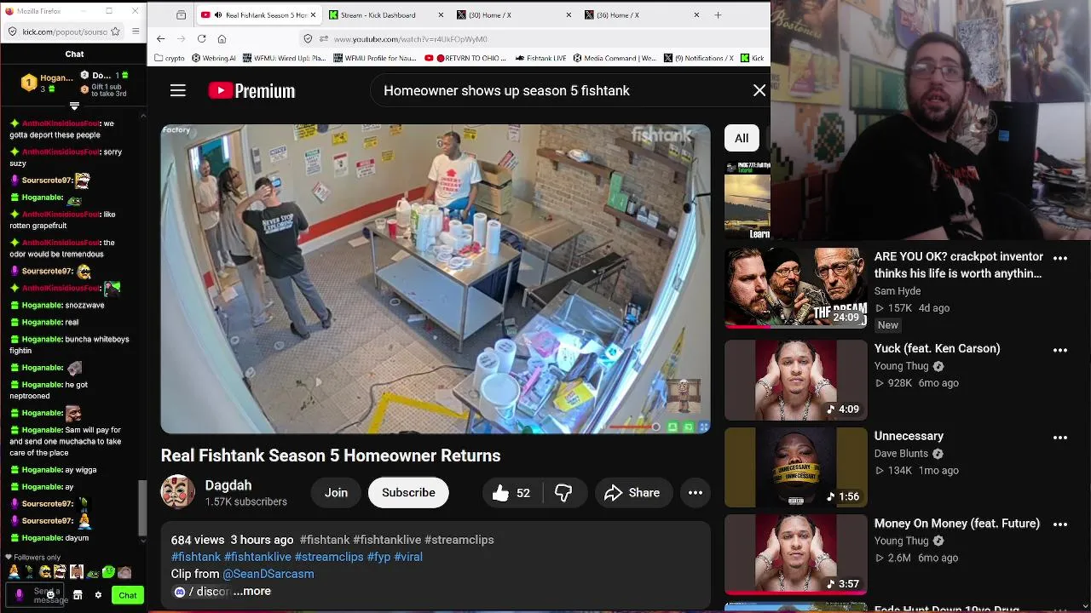Viewport: 1091px width, 613px height.
Task: Reload the YouTube page
Action: tap(202, 38)
